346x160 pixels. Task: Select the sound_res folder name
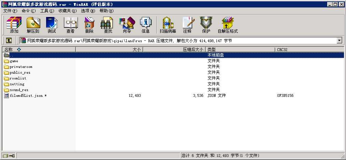coord(19,90)
